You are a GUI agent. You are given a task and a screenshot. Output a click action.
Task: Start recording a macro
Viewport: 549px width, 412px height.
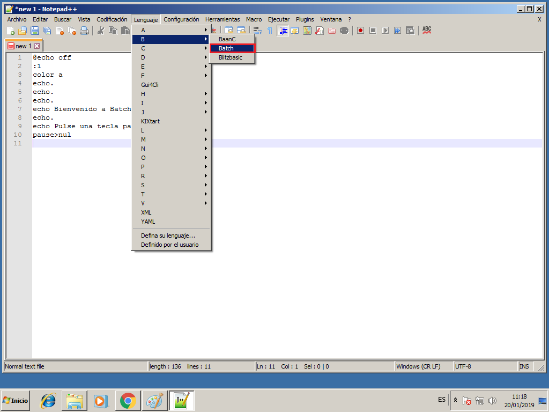(360, 31)
